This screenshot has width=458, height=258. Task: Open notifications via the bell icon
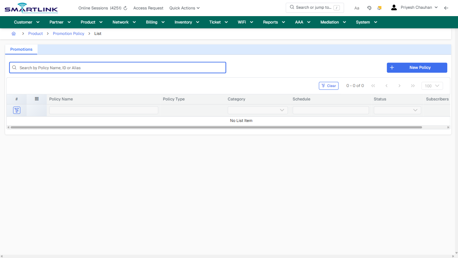click(x=379, y=7)
